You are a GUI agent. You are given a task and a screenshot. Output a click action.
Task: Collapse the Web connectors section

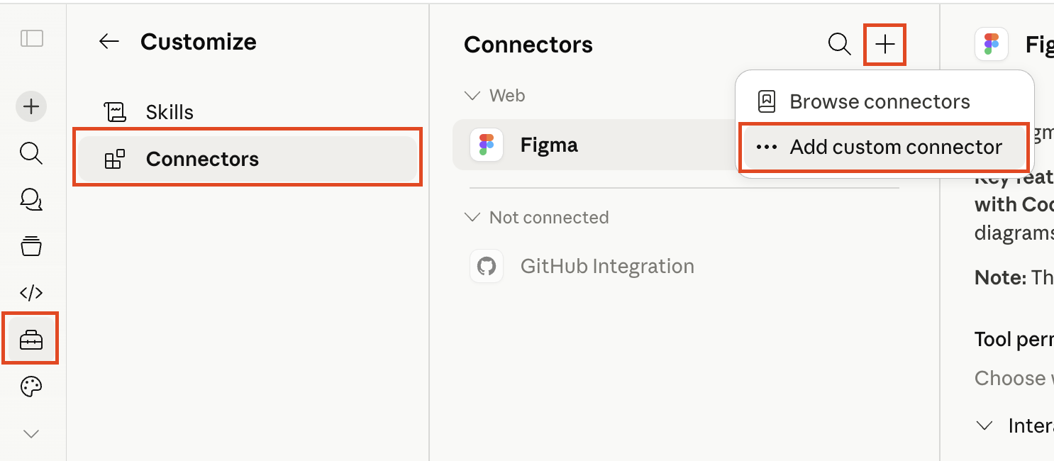(x=494, y=95)
